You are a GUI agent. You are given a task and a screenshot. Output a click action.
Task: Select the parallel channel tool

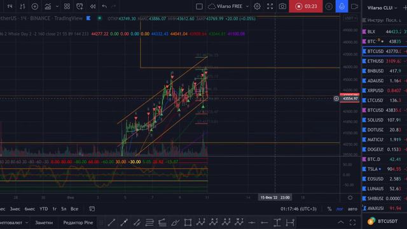point(137,223)
